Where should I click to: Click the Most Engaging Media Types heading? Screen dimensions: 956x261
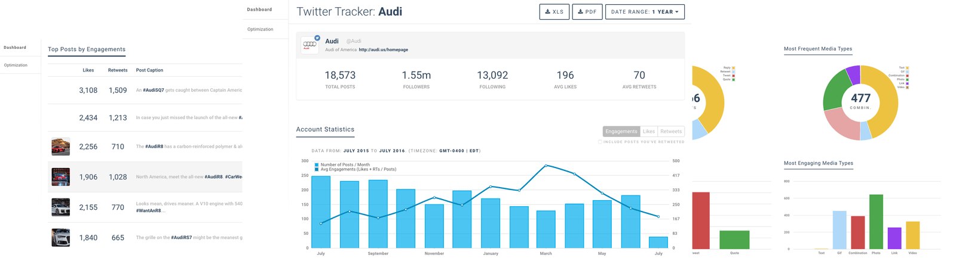[819, 163]
